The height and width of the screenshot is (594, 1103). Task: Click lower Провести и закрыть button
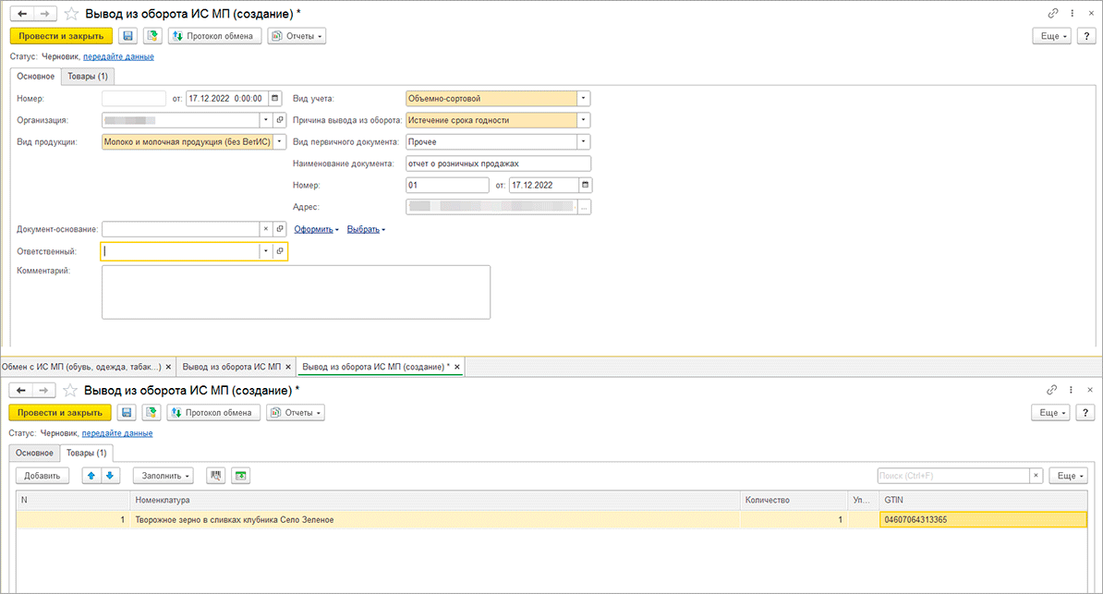coord(60,412)
